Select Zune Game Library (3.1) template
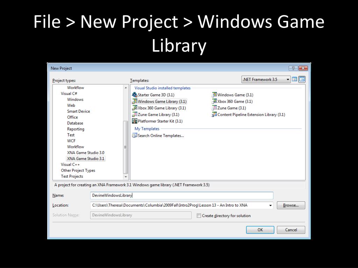Screen dimensions: 358x268 point(158,114)
